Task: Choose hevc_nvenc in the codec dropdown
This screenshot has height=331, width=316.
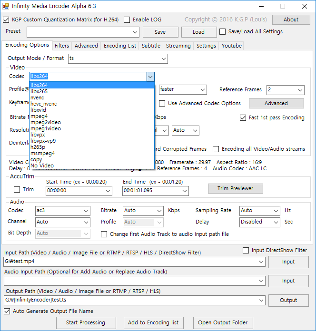Action: click(43, 104)
